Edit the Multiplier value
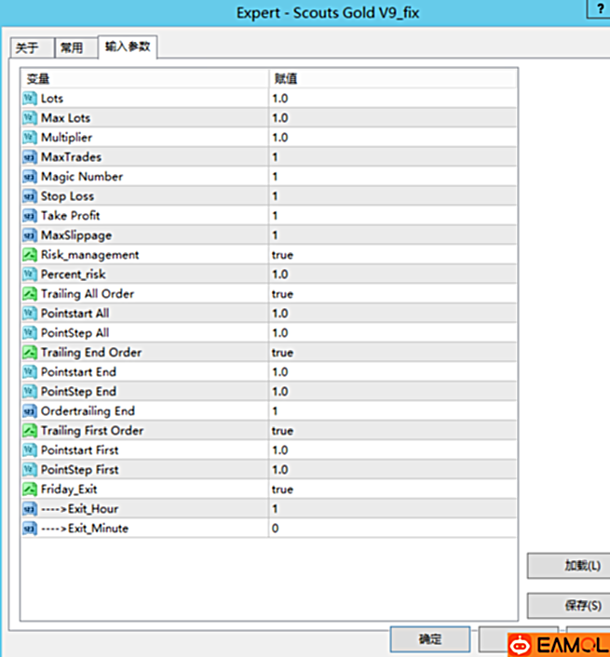 392,138
